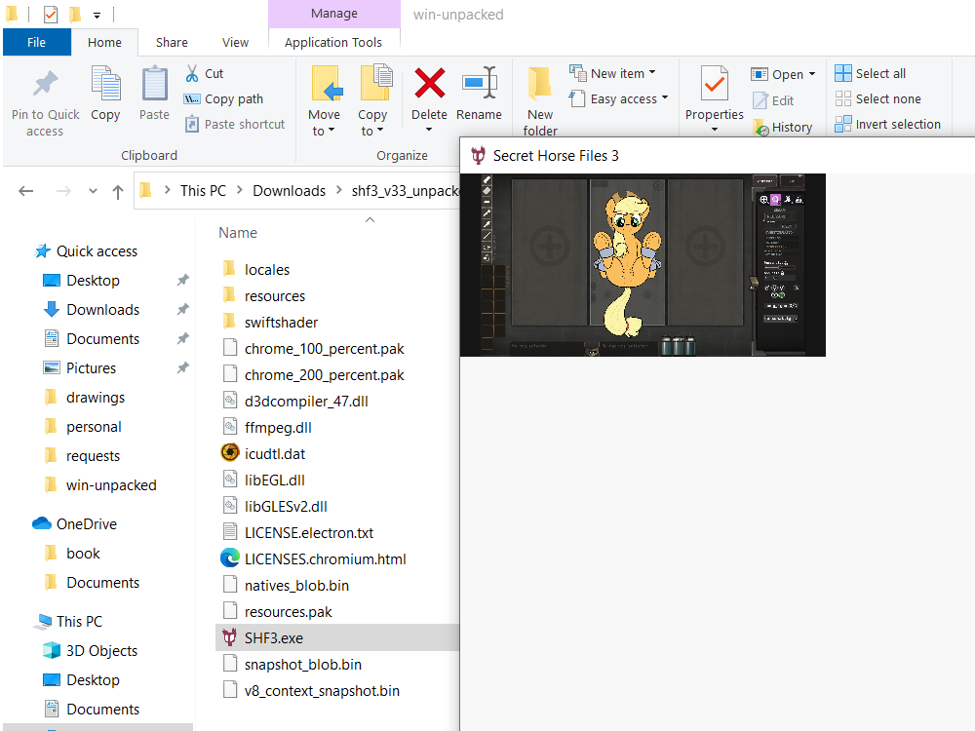Click the Paste clipboard icon
Viewport: 975px width, 731px height.
154,83
